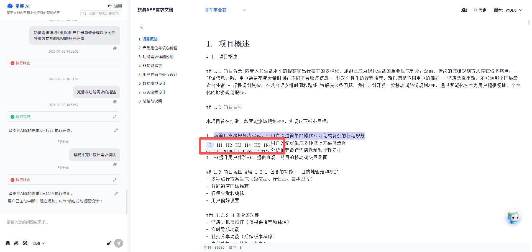This screenshot has width=532, height=252.
Task: Click the 返回 back arrow button
Action: [x=114, y=6]
